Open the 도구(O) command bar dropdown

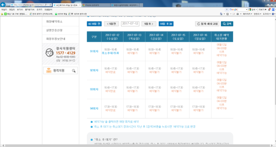pos(267,14)
